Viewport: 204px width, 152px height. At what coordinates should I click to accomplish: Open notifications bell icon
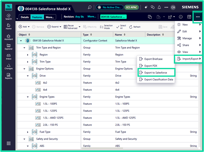click(x=159, y=7)
